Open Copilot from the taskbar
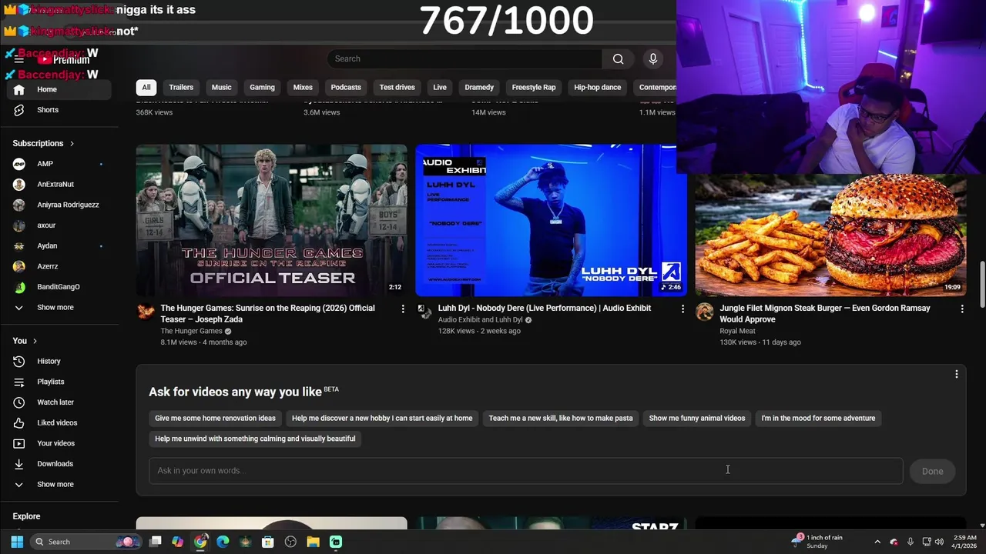Image resolution: width=986 pixels, height=554 pixels. [178, 542]
